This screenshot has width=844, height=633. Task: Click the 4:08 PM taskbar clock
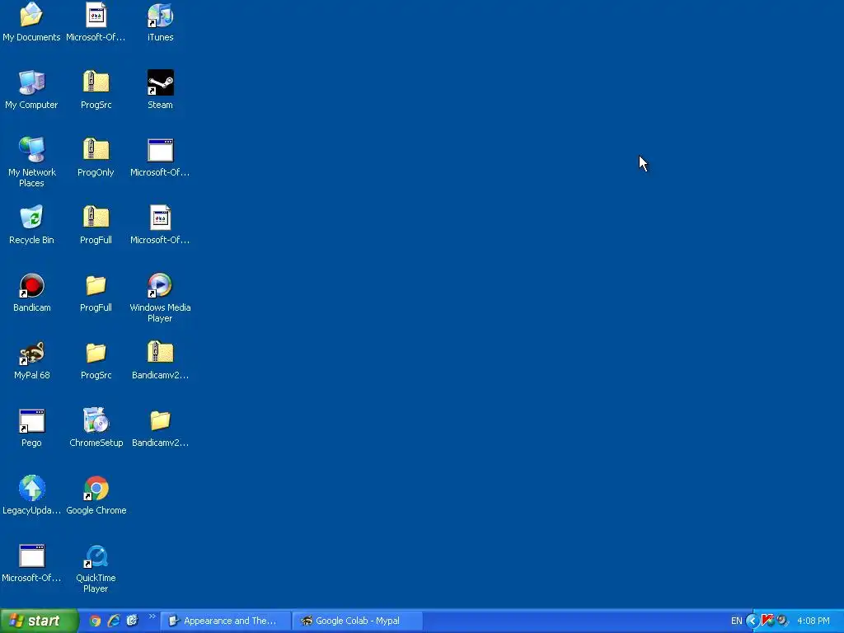pyautogui.click(x=813, y=621)
